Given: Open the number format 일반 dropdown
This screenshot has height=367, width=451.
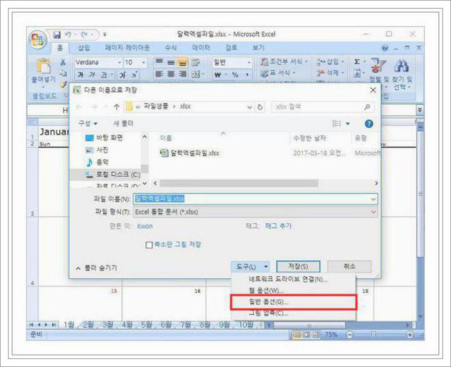Looking at the screenshot, I should pos(249,63).
